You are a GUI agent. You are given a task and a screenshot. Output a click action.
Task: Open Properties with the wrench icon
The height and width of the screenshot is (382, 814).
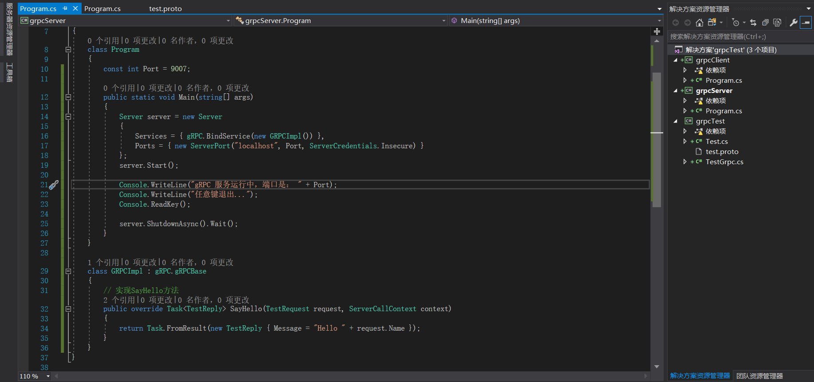(x=794, y=23)
